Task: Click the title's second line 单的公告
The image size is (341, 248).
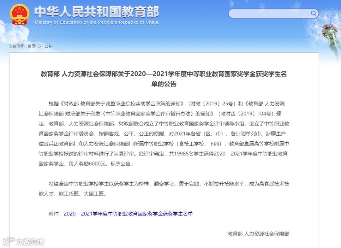Action: pyautogui.click(x=164, y=84)
